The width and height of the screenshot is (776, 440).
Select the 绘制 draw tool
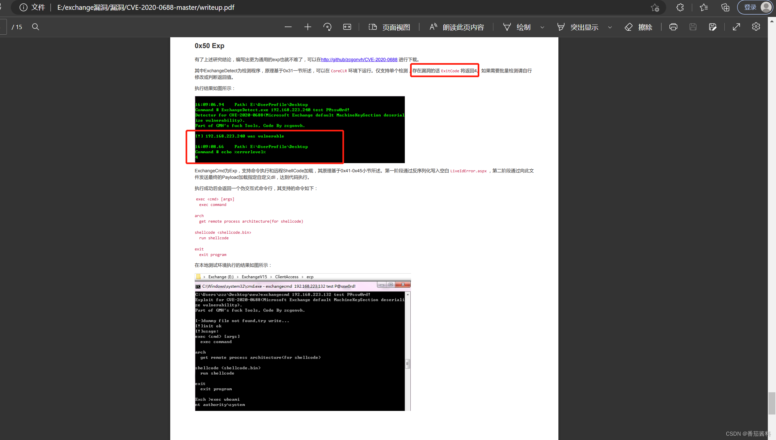tap(516, 27)
